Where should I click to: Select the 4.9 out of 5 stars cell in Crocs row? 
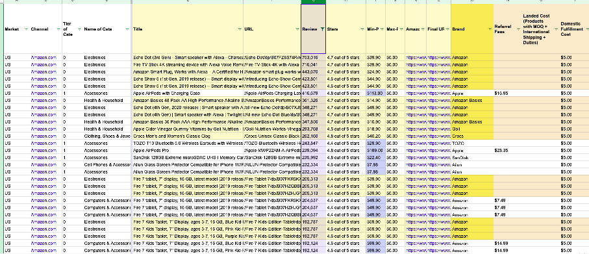(x=345, y=136)
